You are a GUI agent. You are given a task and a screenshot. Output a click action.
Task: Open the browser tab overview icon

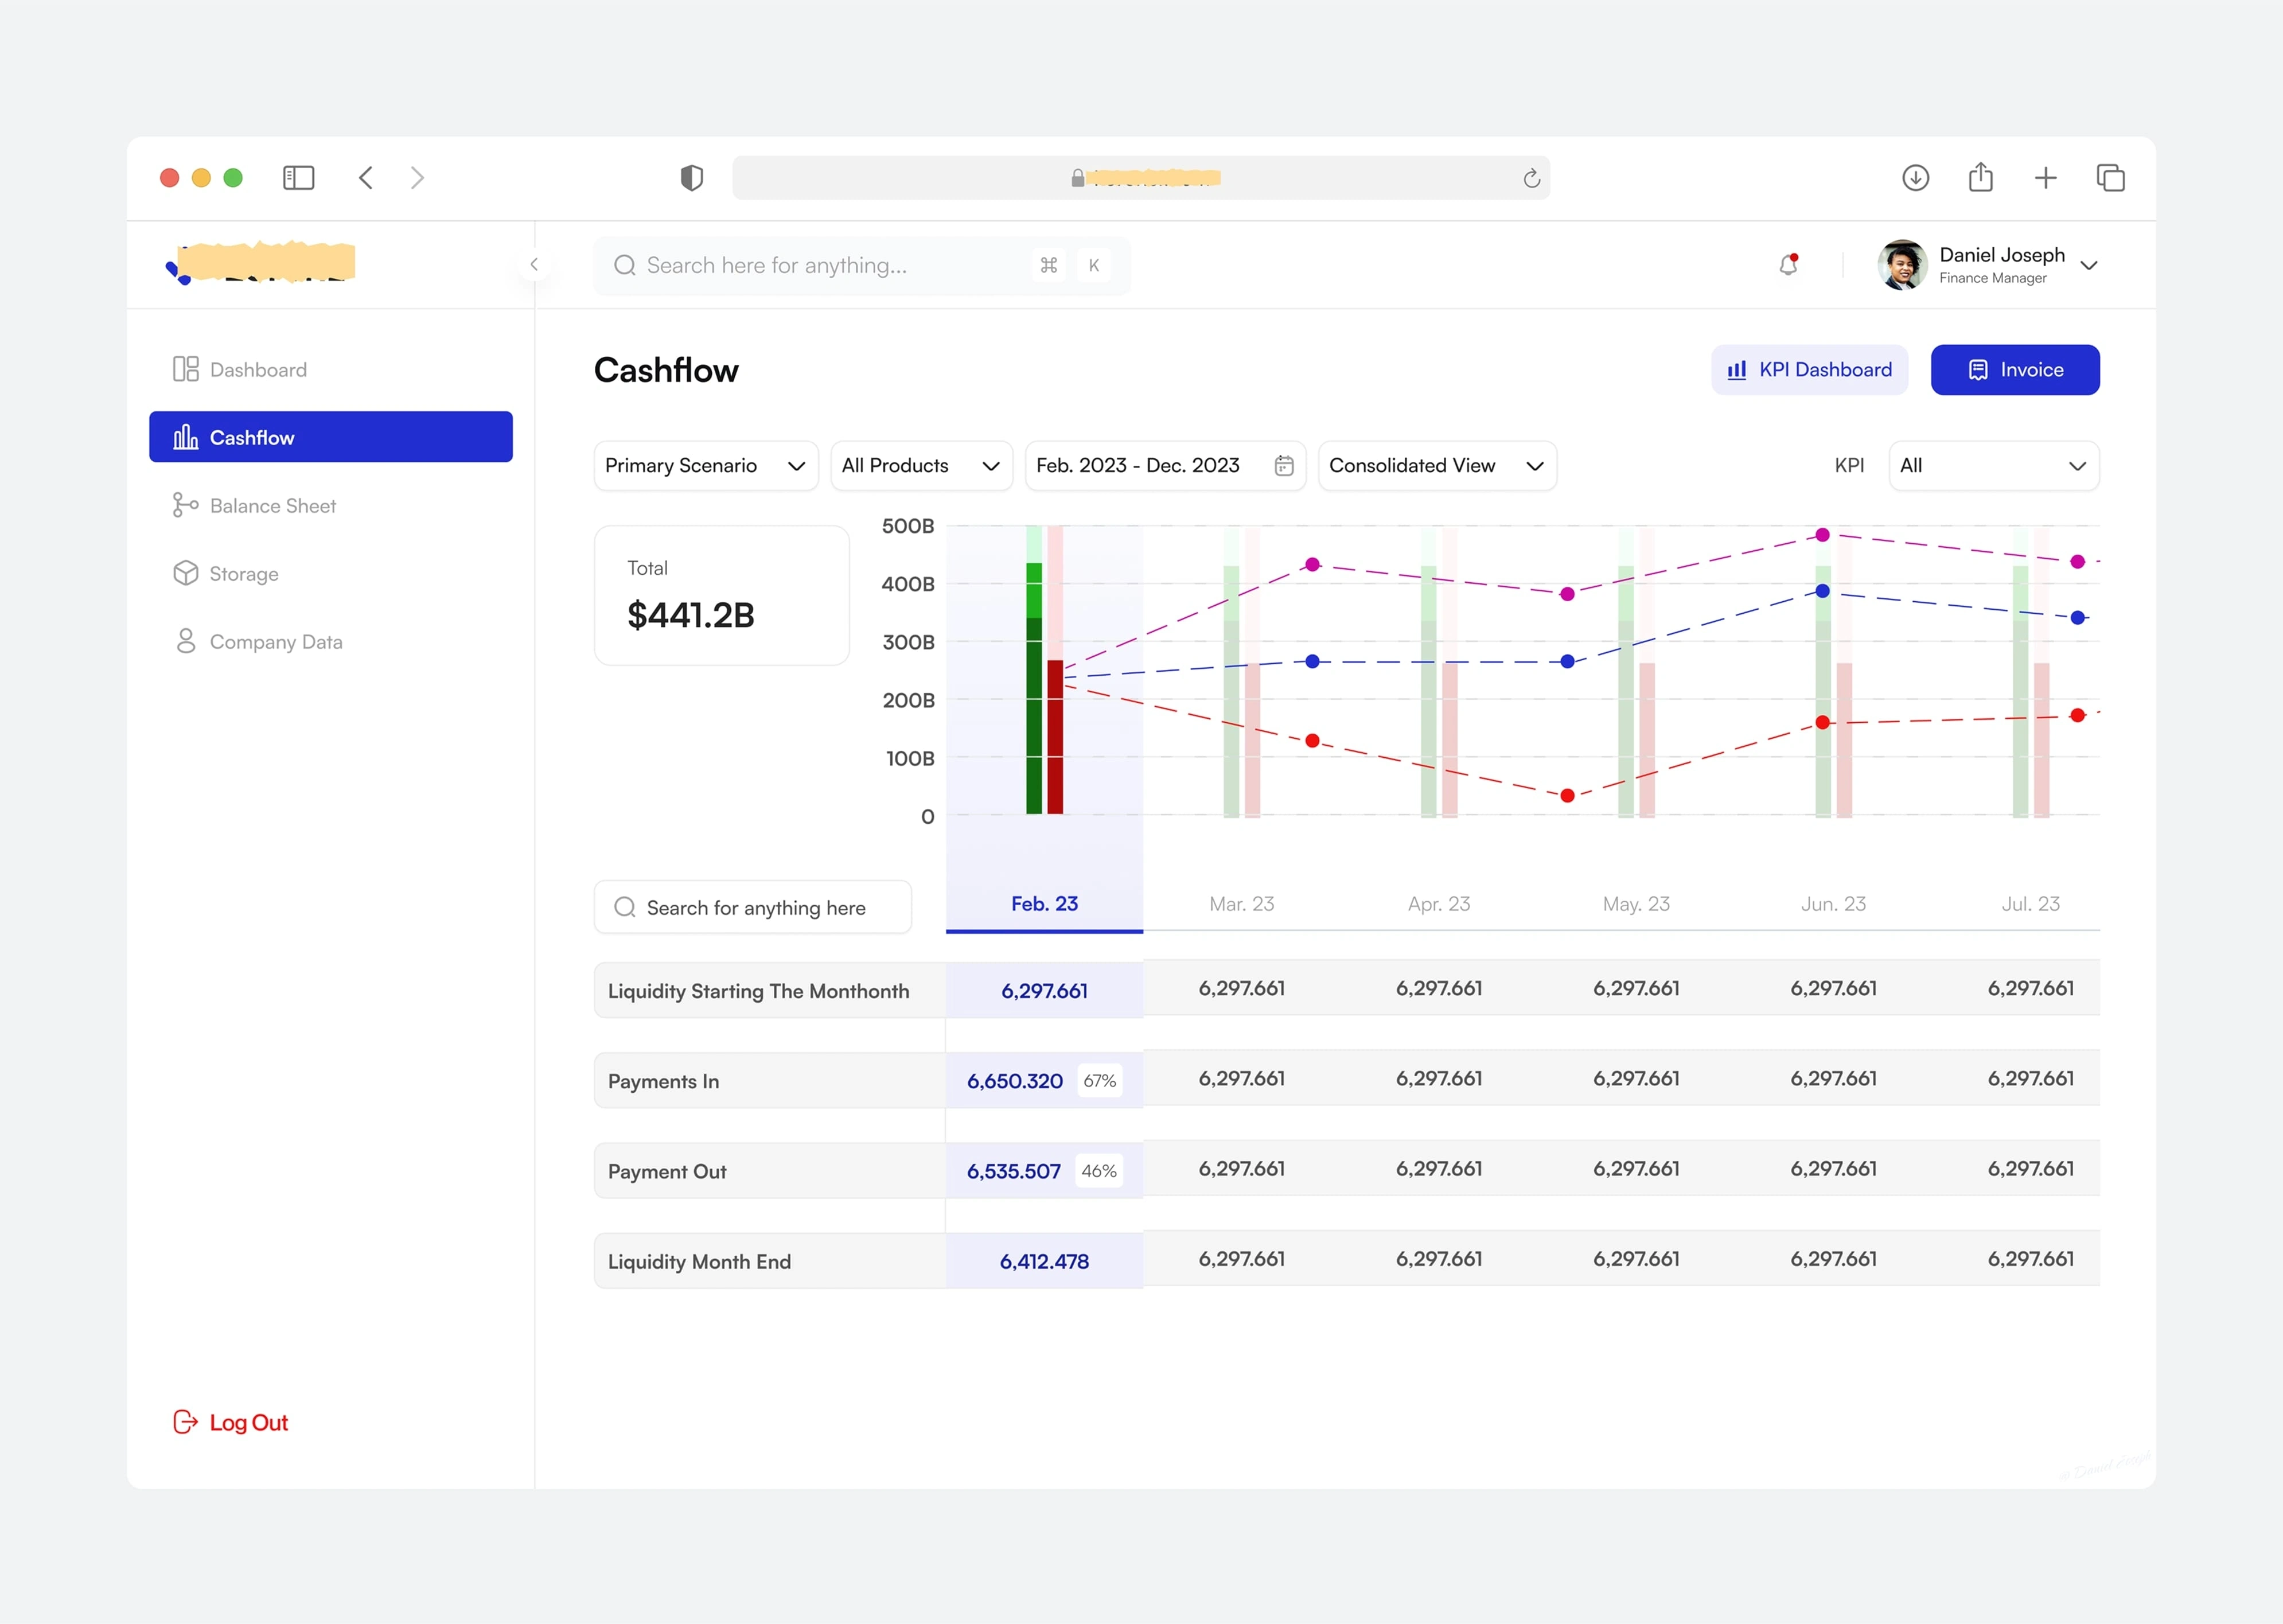[2110, 178]
